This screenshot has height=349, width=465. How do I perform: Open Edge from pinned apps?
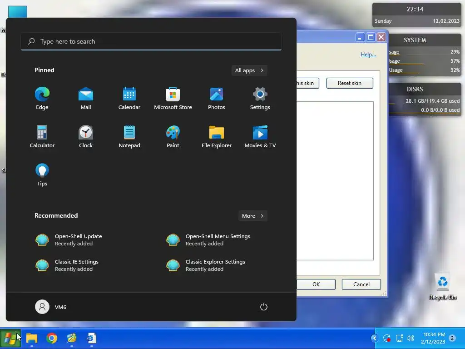42,98
